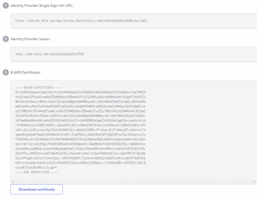Click the BEGIN CERTIFICATE line
Viewport: 258px width, 198px height.
(38, 88)
